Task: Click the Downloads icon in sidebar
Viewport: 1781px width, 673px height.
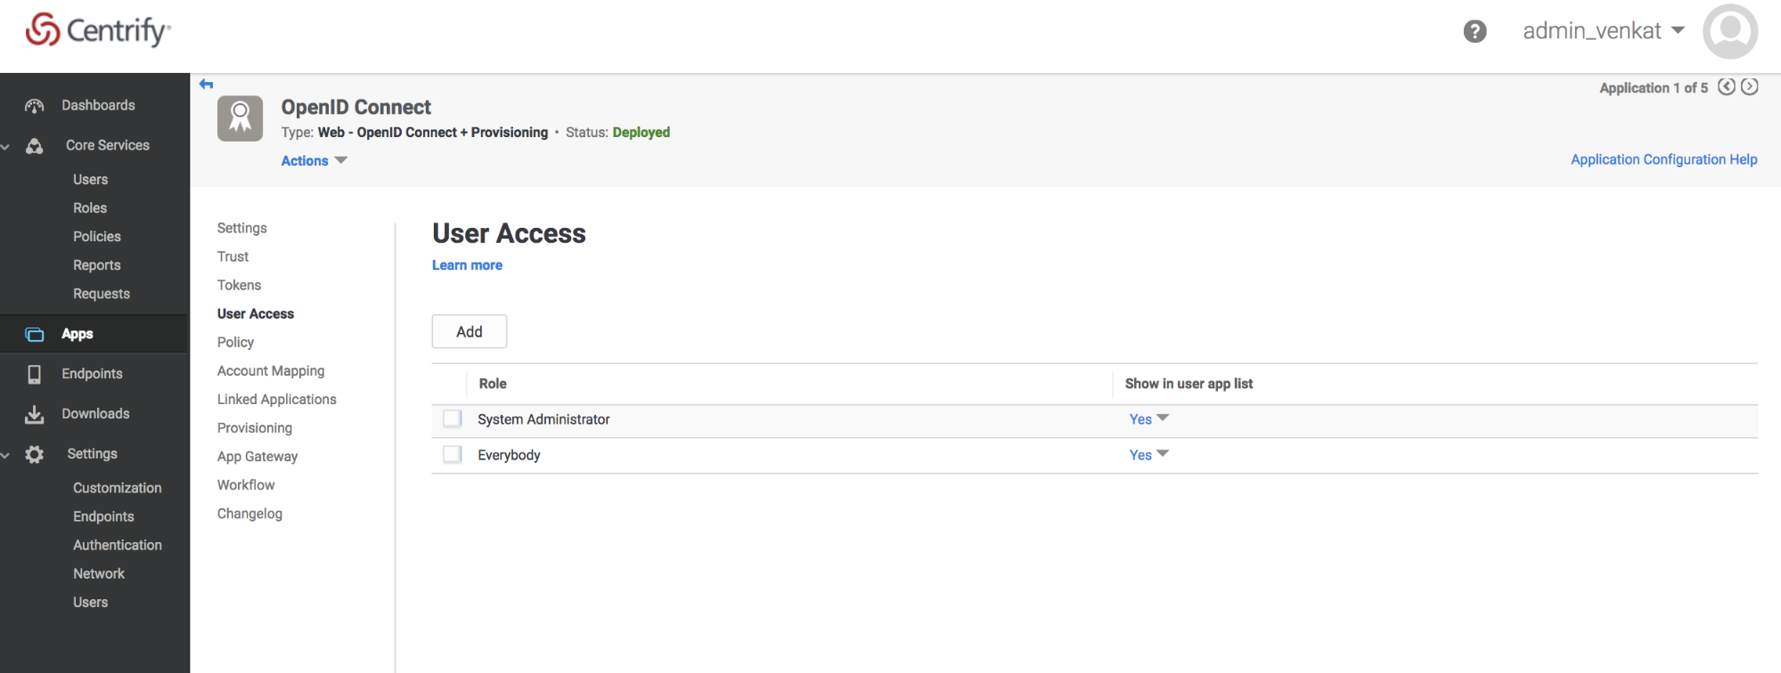Action: [35, 414]
